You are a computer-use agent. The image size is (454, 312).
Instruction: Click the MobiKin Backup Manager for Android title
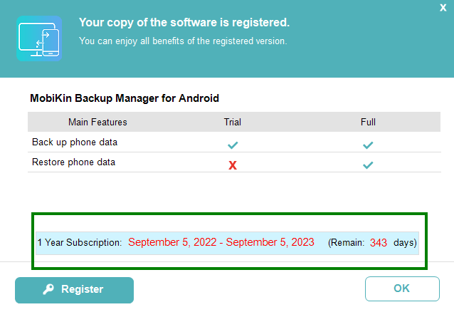pyautogui.click(x=125, y=98)
